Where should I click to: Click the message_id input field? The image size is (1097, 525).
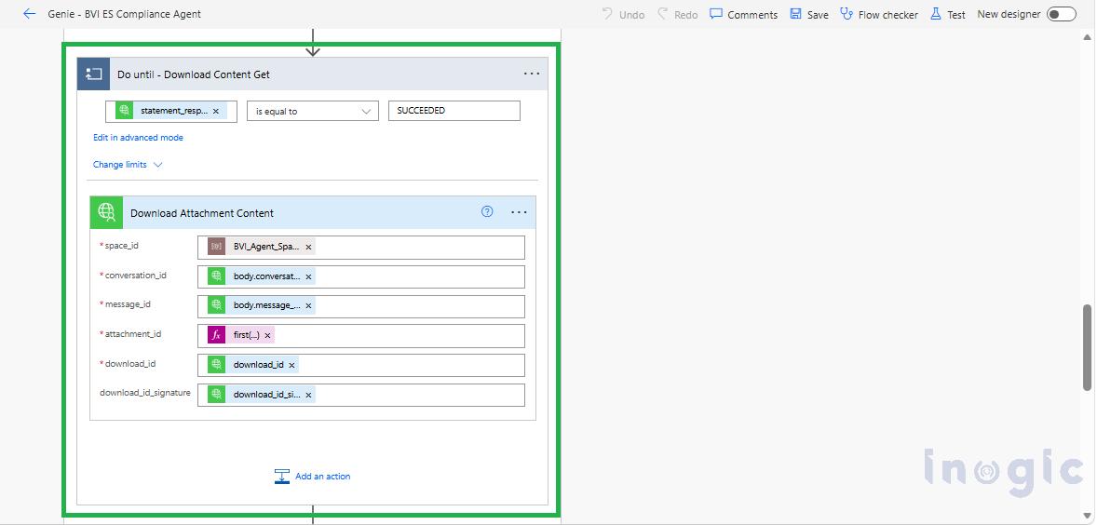(361, 306)
